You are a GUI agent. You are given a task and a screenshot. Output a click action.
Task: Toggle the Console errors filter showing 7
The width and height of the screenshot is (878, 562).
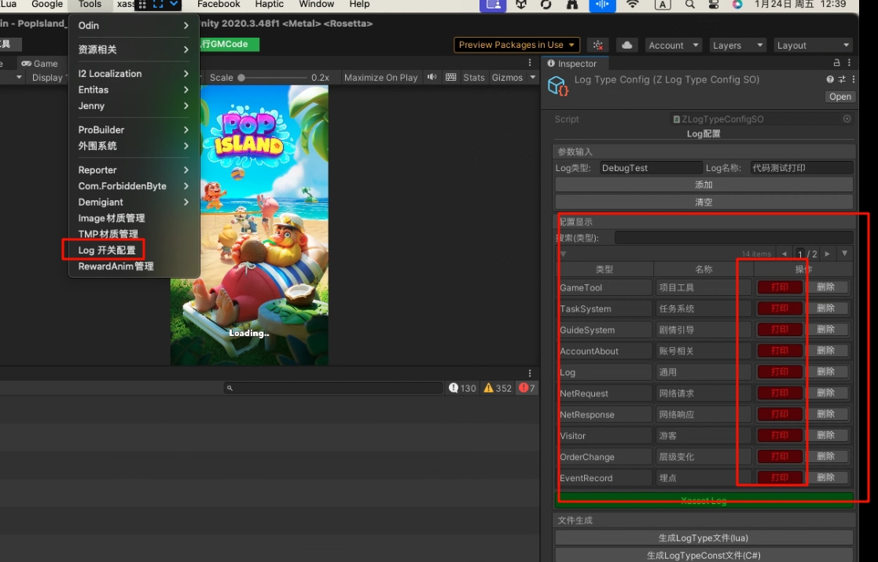pos(527,388)
